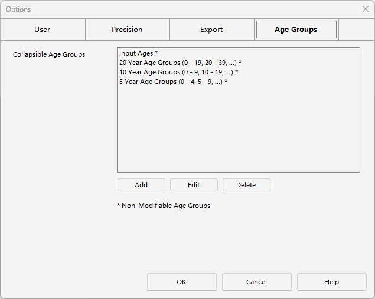Click the Delete button

coord(247,185)
